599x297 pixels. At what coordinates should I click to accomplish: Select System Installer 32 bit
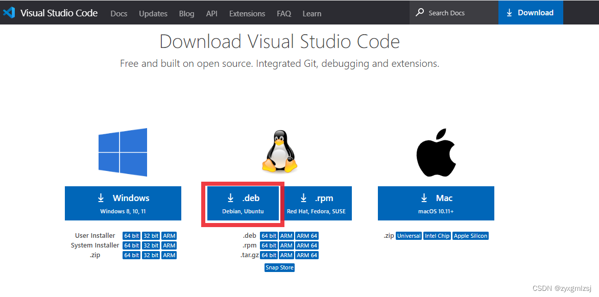click(x=151, y=245)
